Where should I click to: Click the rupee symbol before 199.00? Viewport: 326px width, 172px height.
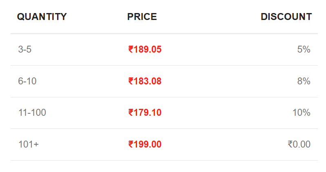[x=131, y=144]
